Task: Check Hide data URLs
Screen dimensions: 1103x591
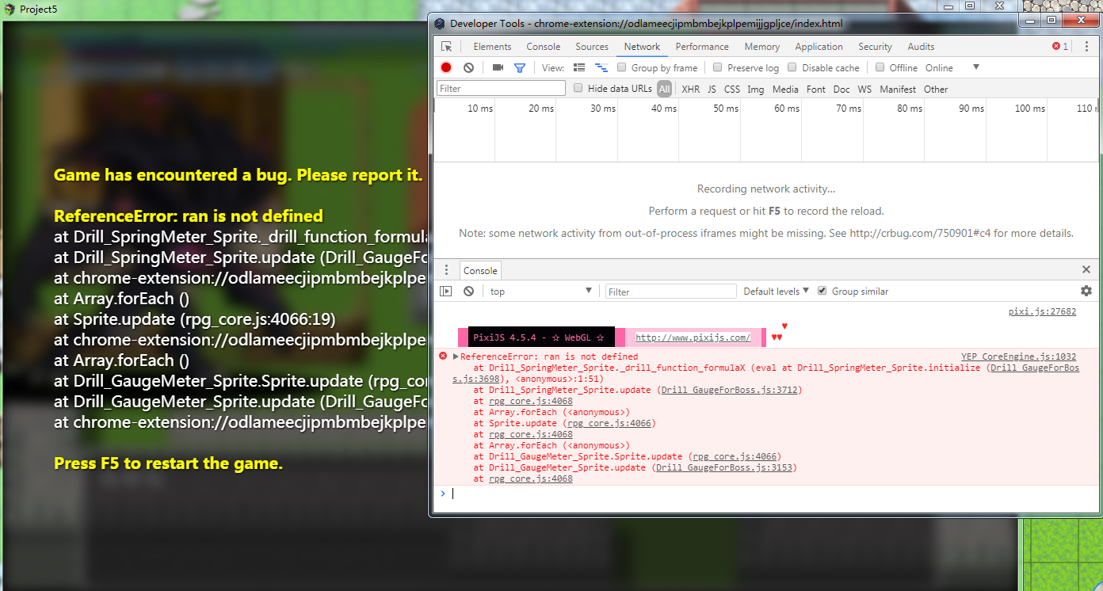Action: tap(578, 88)
